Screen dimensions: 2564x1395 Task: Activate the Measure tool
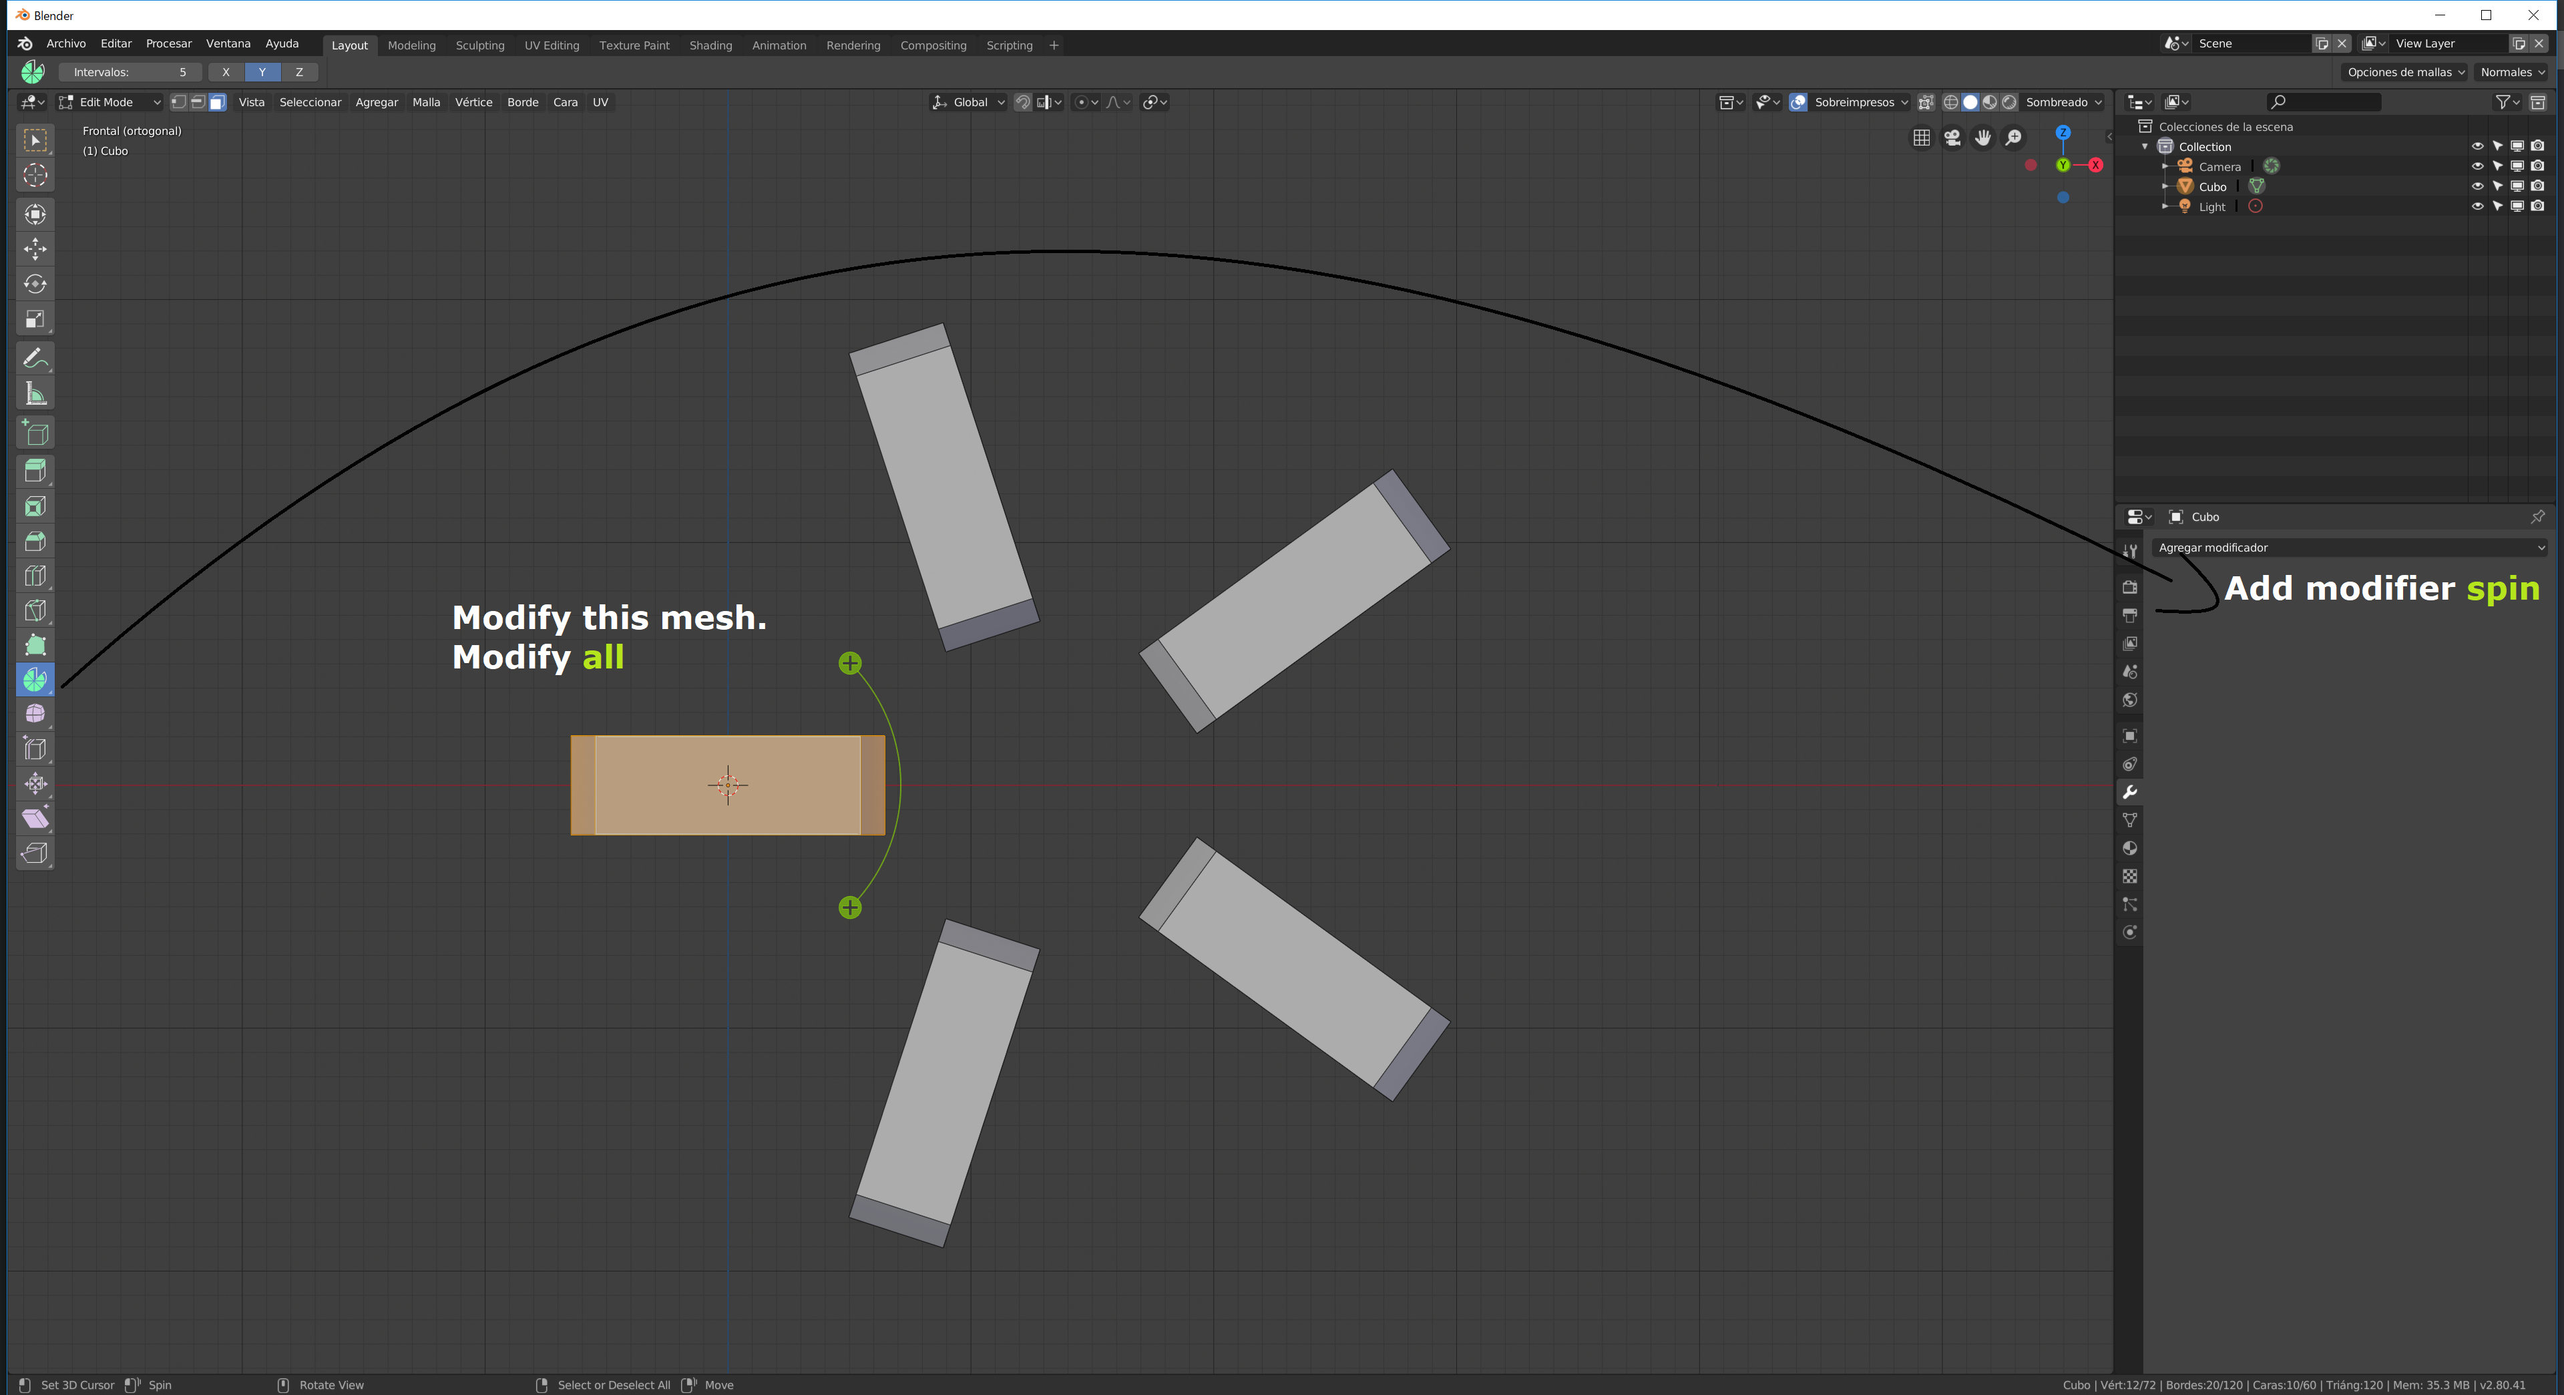[x=35, y=393]
